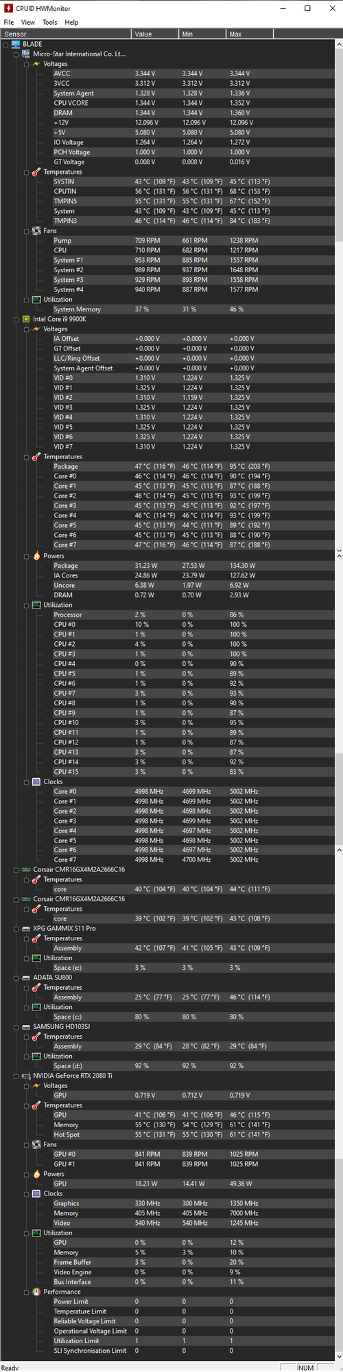The height and width of the screenshot is (1372, 343).
Task: Click the NUM indicator in status bar
Action: (x=305, y=1367)
